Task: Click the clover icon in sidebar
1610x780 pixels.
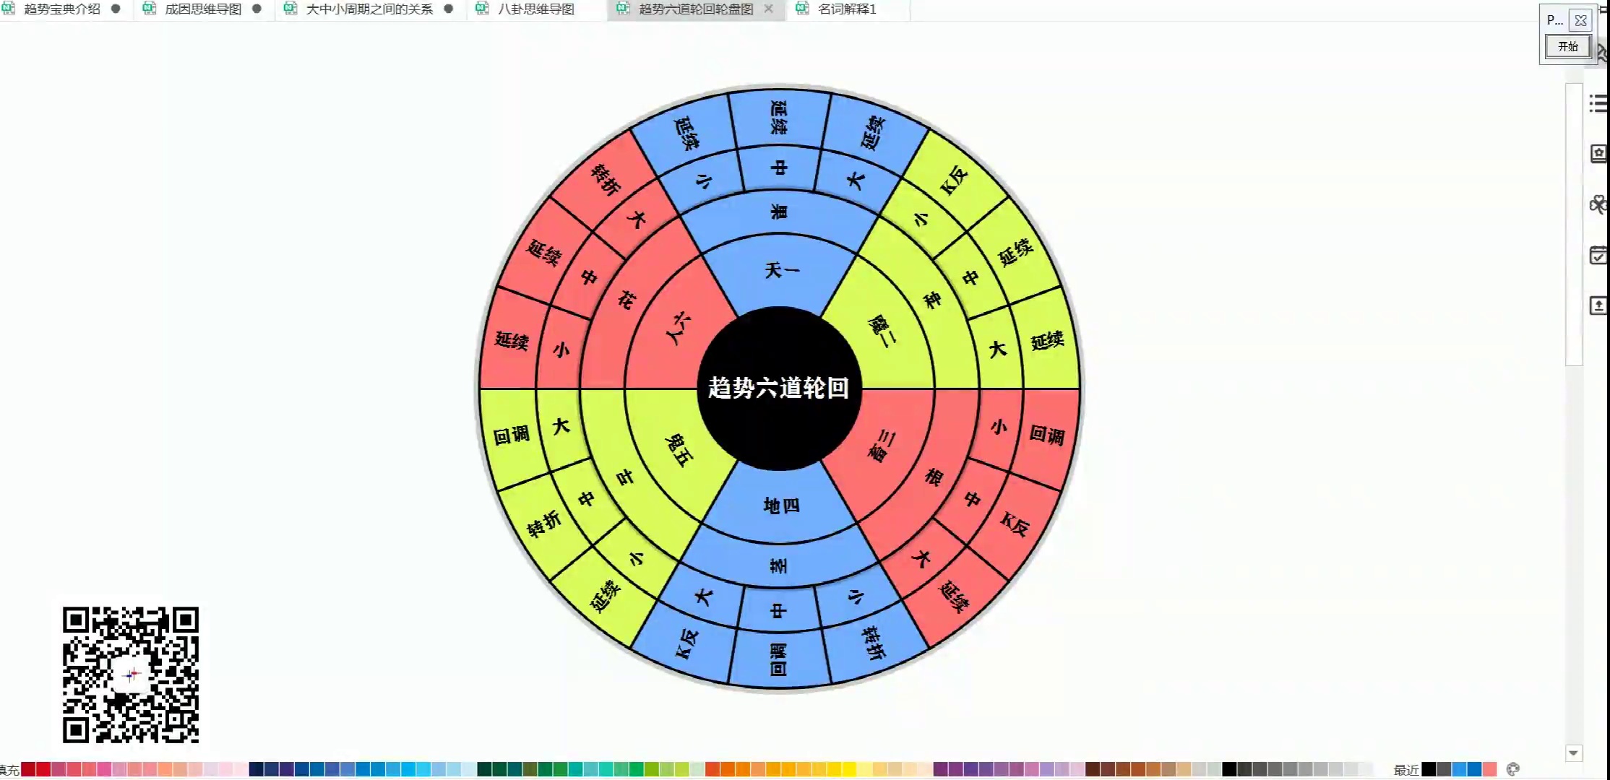Action: tap(1598, 204)
